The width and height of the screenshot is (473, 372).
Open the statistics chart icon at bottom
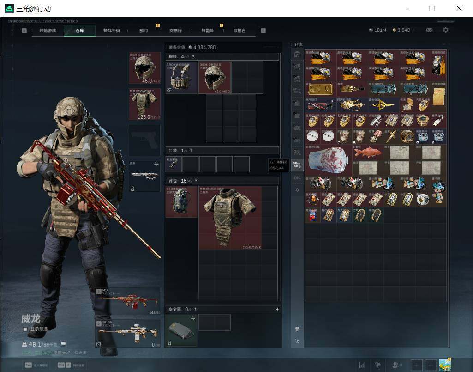(x=362, y=365)
